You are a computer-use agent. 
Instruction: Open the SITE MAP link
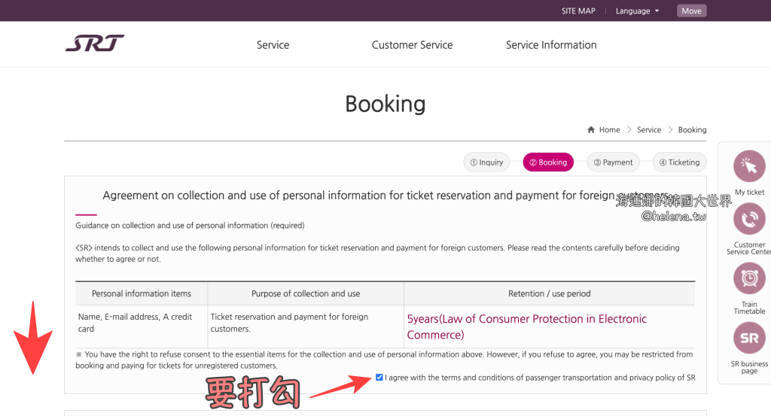(x=578, y=11)
